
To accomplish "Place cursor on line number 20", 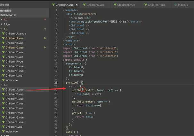I will pos(56,83).
